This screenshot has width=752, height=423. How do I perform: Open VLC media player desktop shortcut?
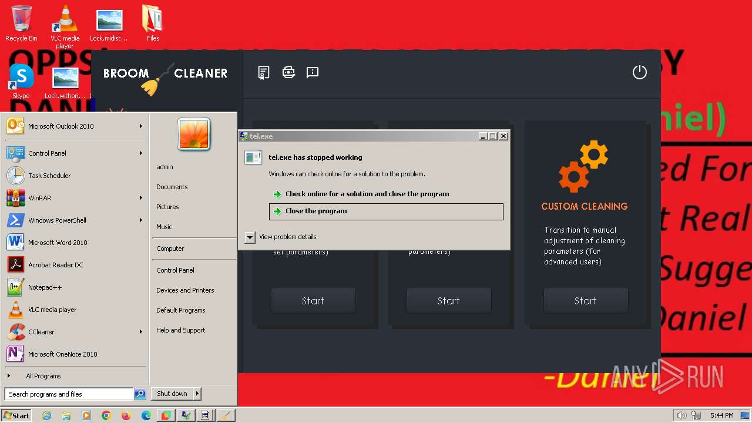point(65,26)
